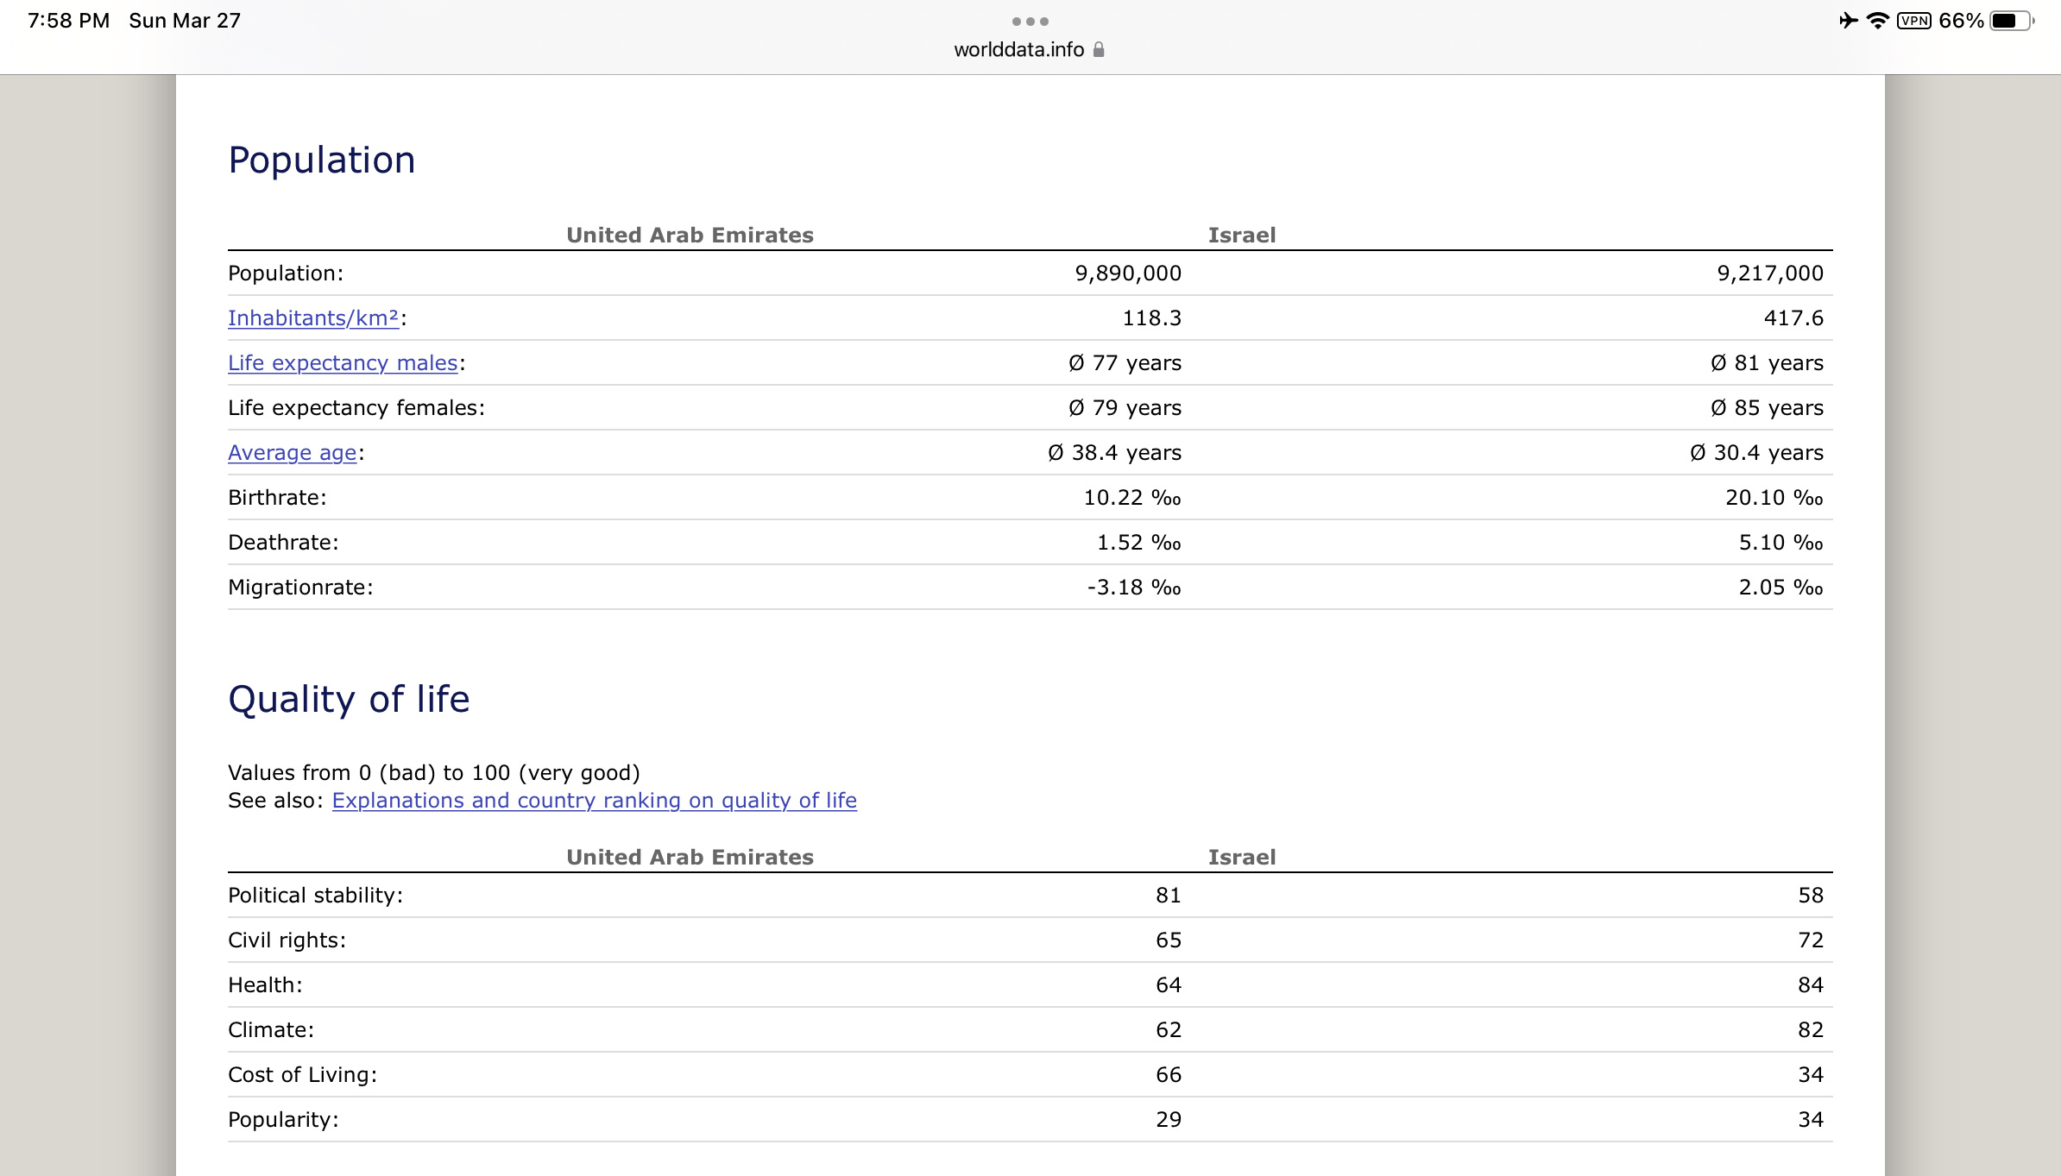Click the Migrationrate row label

300,588
